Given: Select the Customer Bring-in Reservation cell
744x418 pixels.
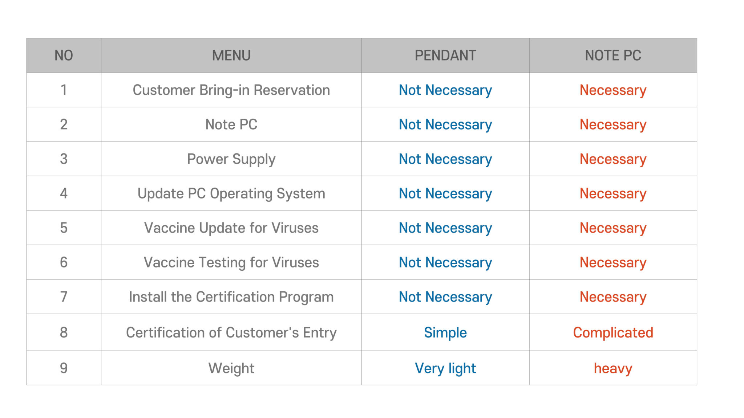Looking at the screenshot, I should click(x=231, y=90).
